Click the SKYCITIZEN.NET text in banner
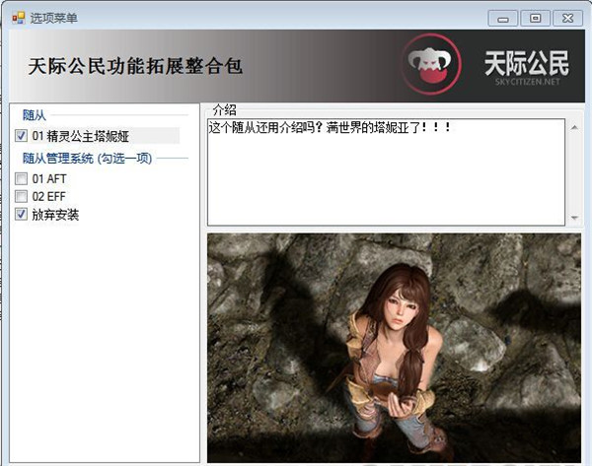Screen dimensions: 592x466 [x=527, y=82]
